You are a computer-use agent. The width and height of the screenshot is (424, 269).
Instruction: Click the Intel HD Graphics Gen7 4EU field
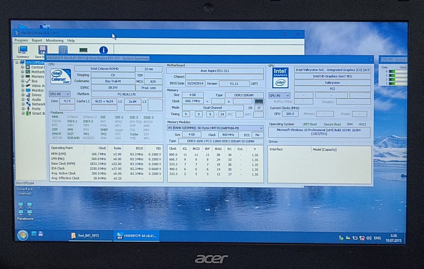click(332, 76)
